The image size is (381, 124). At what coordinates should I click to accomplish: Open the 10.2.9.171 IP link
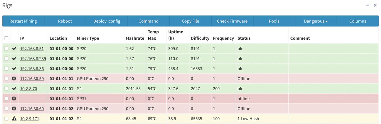(30, 119)
